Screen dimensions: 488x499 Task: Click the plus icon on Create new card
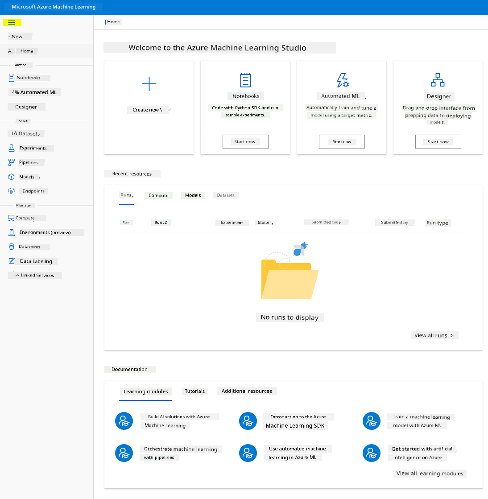[149, 84]
